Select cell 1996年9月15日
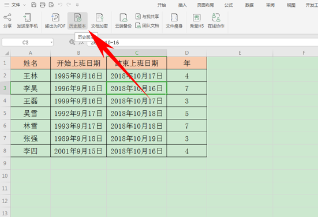The width and height of the screenshot is (318, 217). pyautogui.click(x=78, y=88)
